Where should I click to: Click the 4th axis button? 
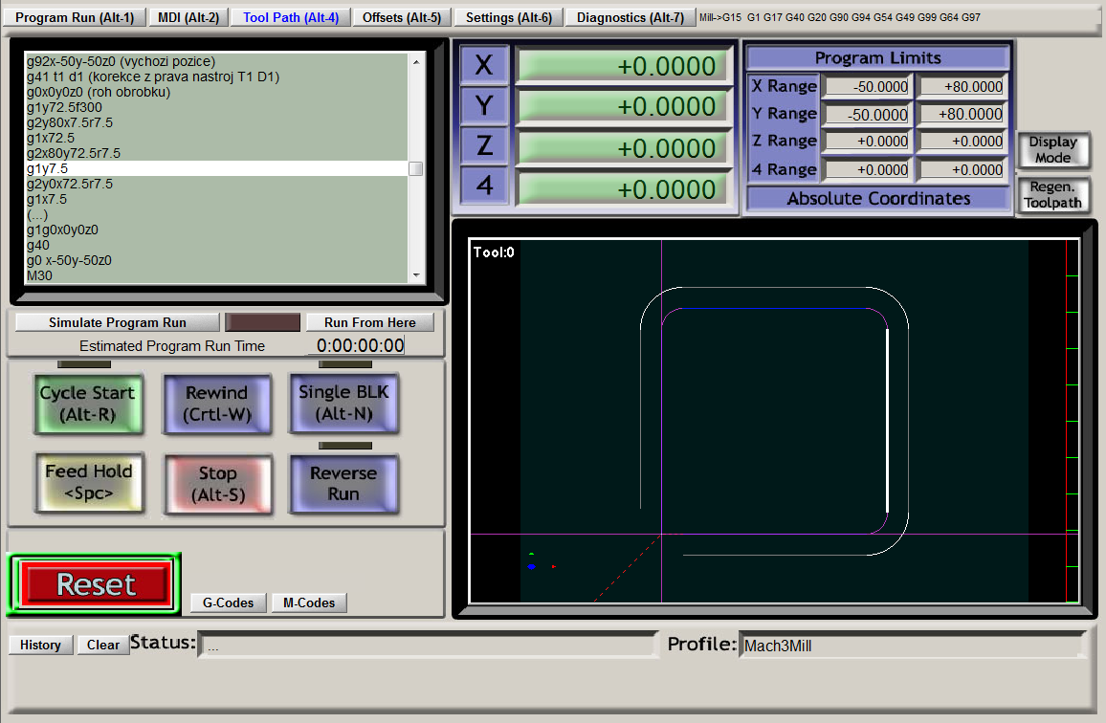click(x=484, y=186)
